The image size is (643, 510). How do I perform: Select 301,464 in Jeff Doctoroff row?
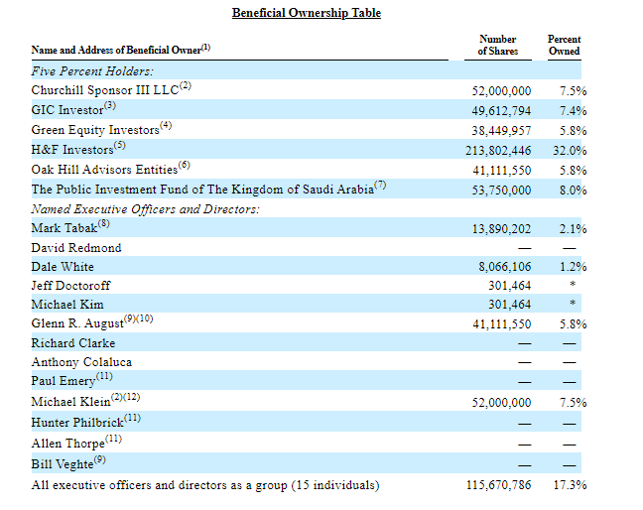510,286
